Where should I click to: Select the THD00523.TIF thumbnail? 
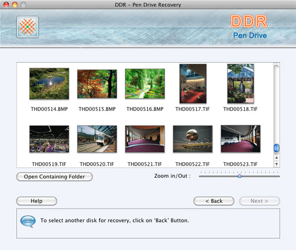240,139
